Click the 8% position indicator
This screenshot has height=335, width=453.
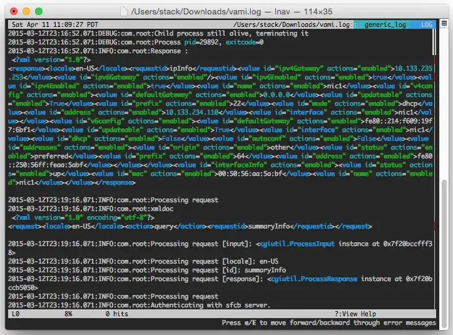pyautogui.click(x=68, y=314)
